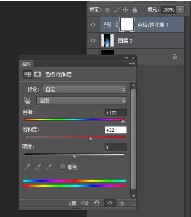The image size is (191, 217).
Task: Select the white layer mask thumbnail
Action: [127, 24]
